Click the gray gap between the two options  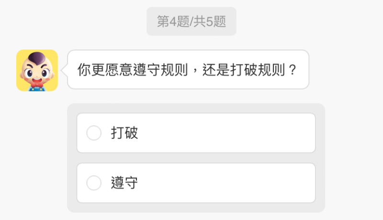tap(196, 158)
